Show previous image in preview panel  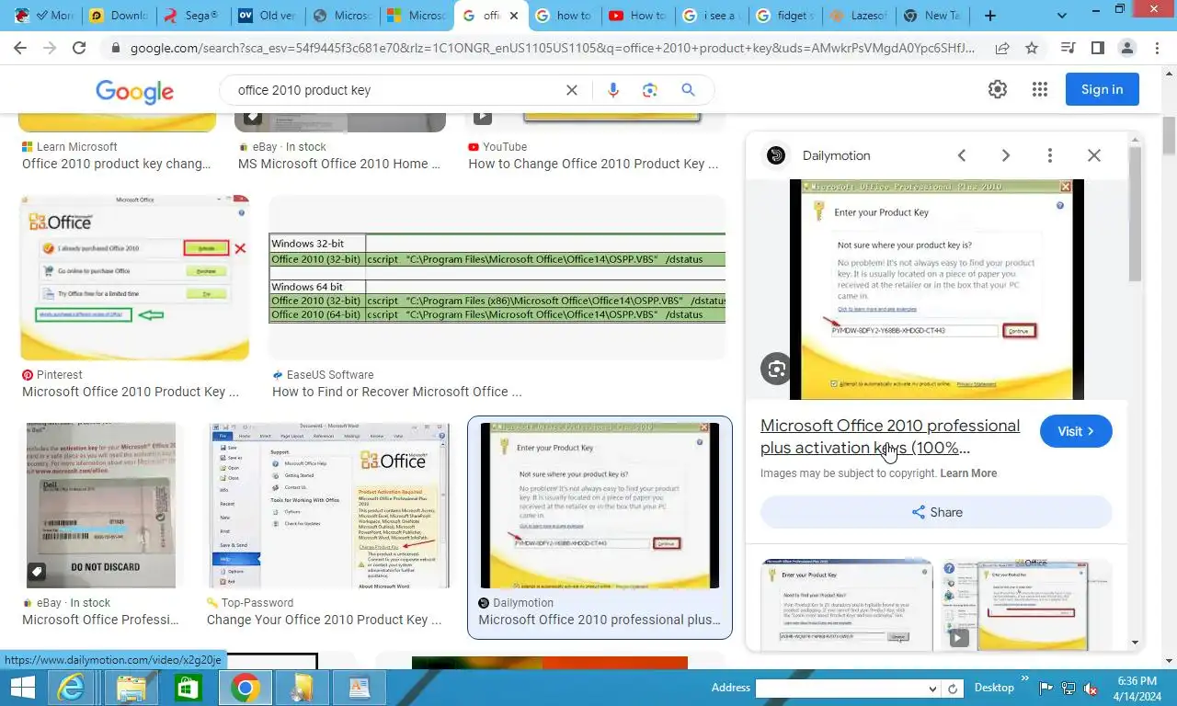point(962,155)
